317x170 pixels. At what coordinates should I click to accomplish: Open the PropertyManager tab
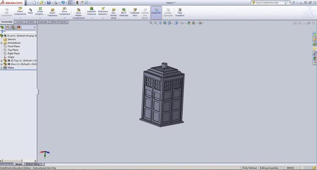(x=8, y=27)
